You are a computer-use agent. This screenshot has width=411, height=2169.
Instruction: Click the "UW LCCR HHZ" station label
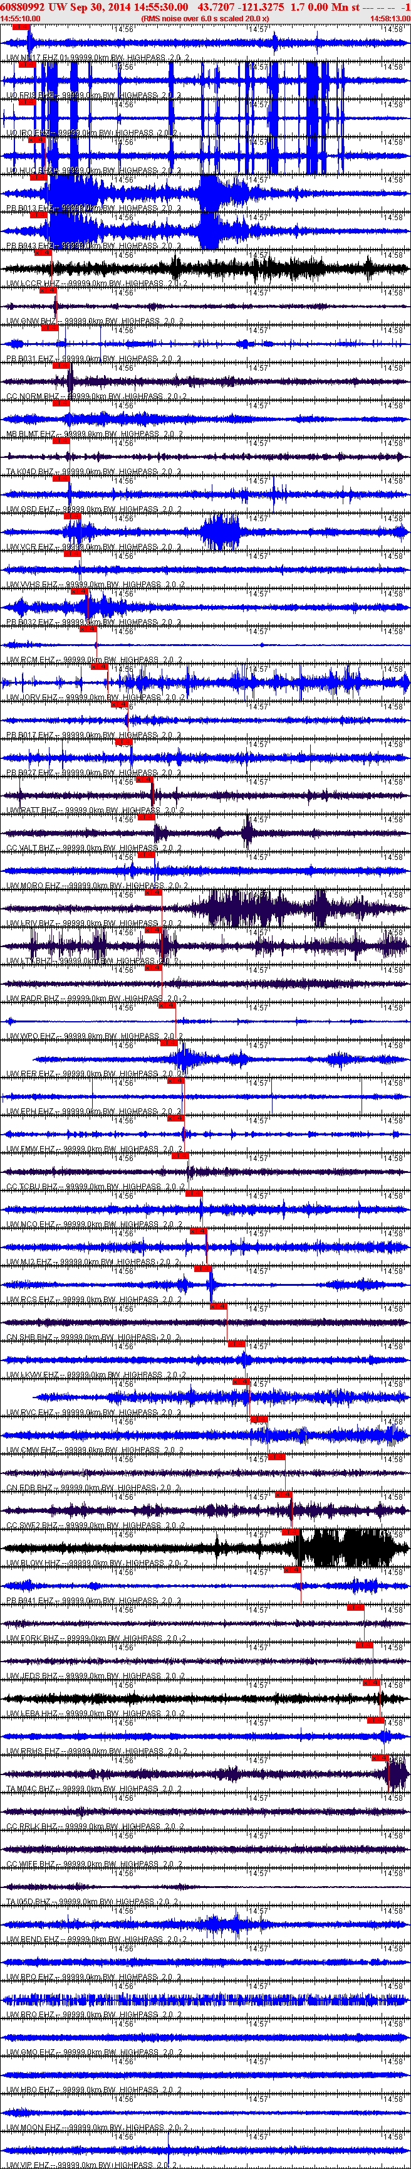point(33,284)
